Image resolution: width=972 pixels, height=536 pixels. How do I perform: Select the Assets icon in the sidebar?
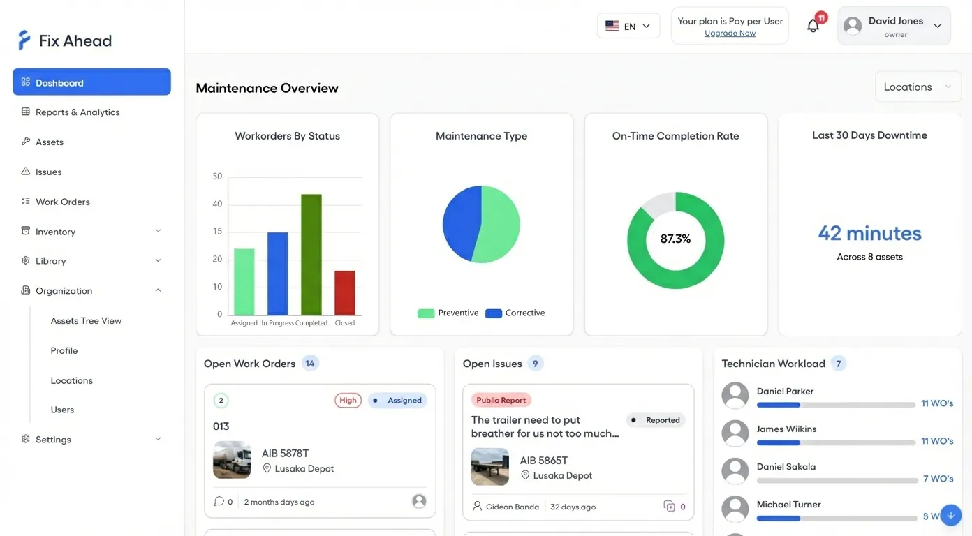(x=25, y=142)
